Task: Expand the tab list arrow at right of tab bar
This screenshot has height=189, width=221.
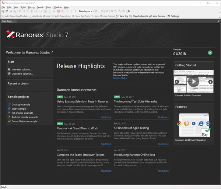Action: (218, 21)
